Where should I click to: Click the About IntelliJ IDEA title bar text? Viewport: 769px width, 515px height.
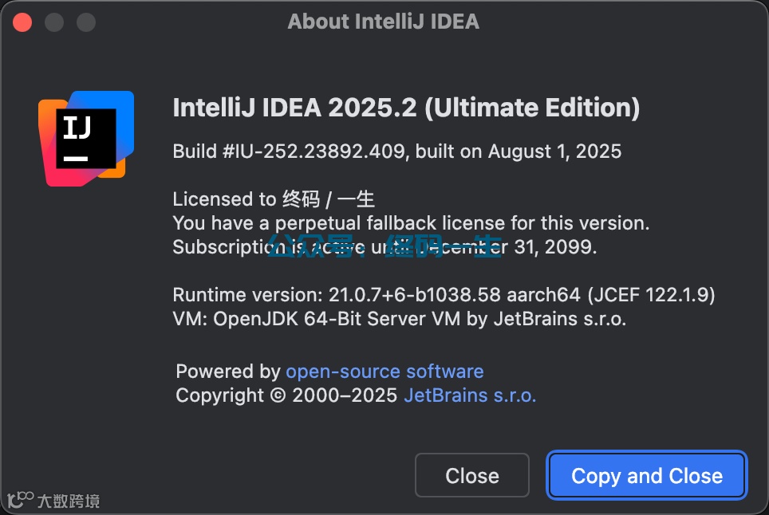384,22
